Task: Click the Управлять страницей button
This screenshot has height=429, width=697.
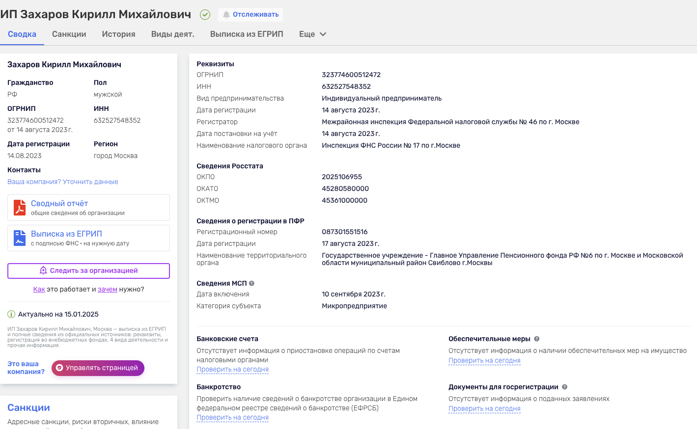Action: (x=98, y=368)
